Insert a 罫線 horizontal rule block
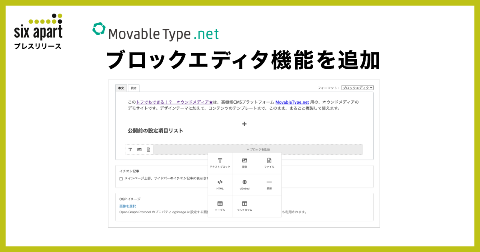This screenshot has width=480, height=252. 269,185
